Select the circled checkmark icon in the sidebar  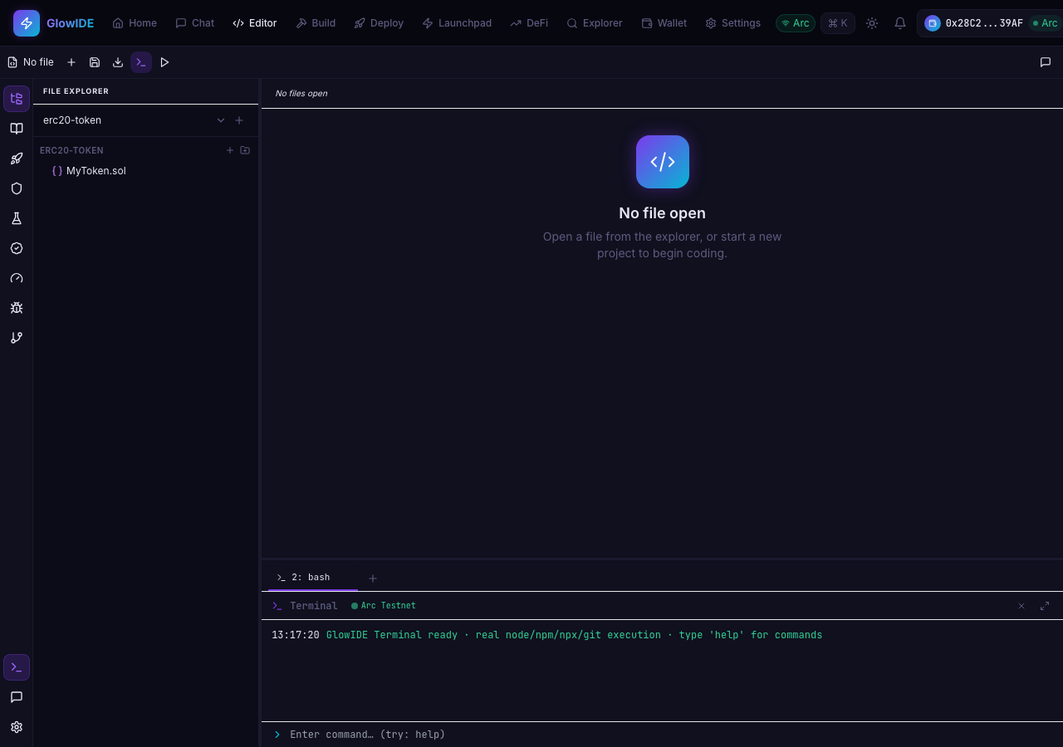(x=17, y=248)
